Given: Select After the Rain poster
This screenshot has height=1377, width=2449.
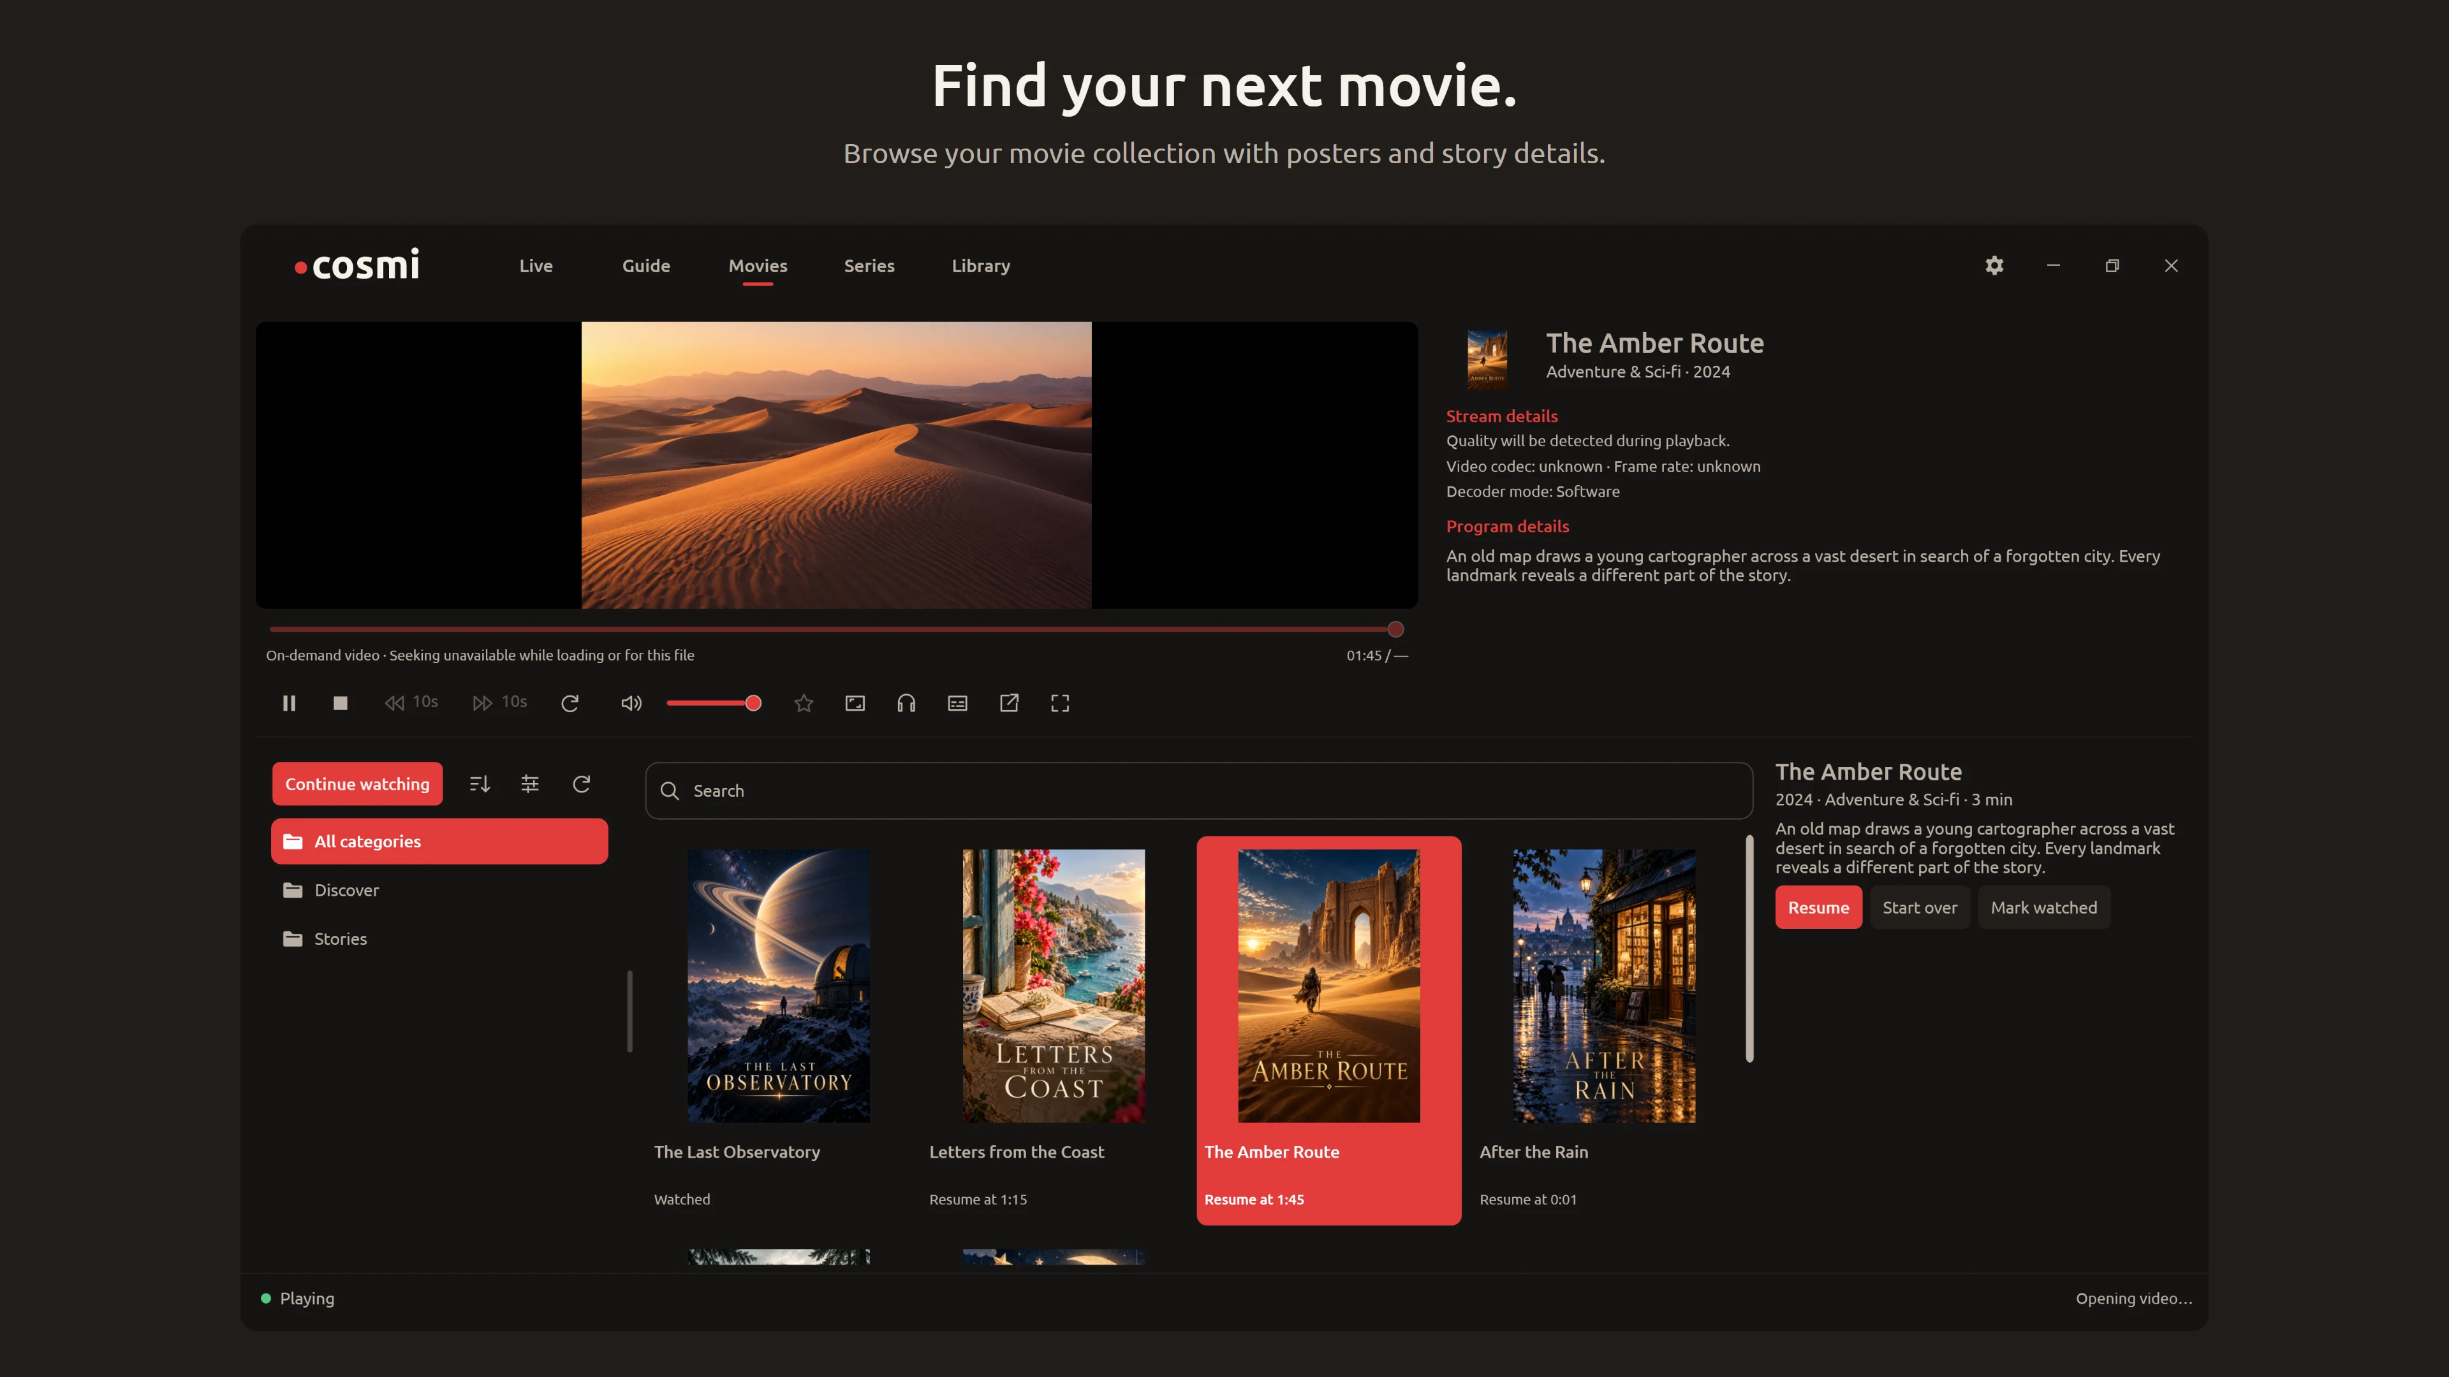Looking at the screenshot, I should pos(1604,986).
